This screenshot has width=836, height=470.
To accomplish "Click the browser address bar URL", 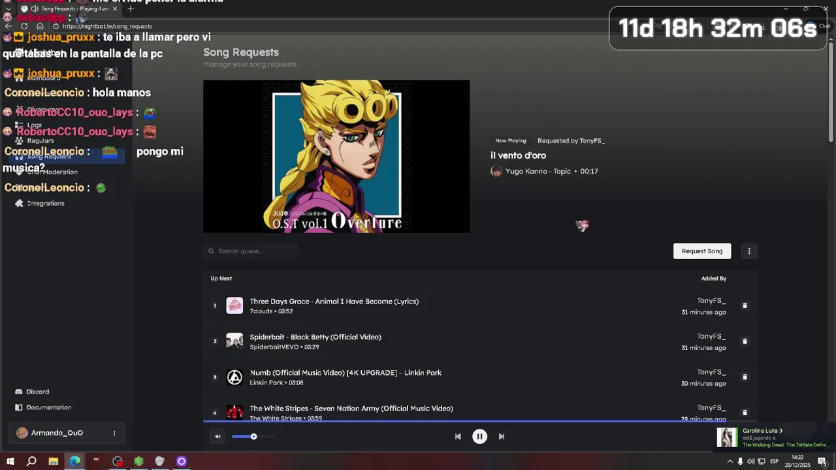I will click(x=107, y=26).
